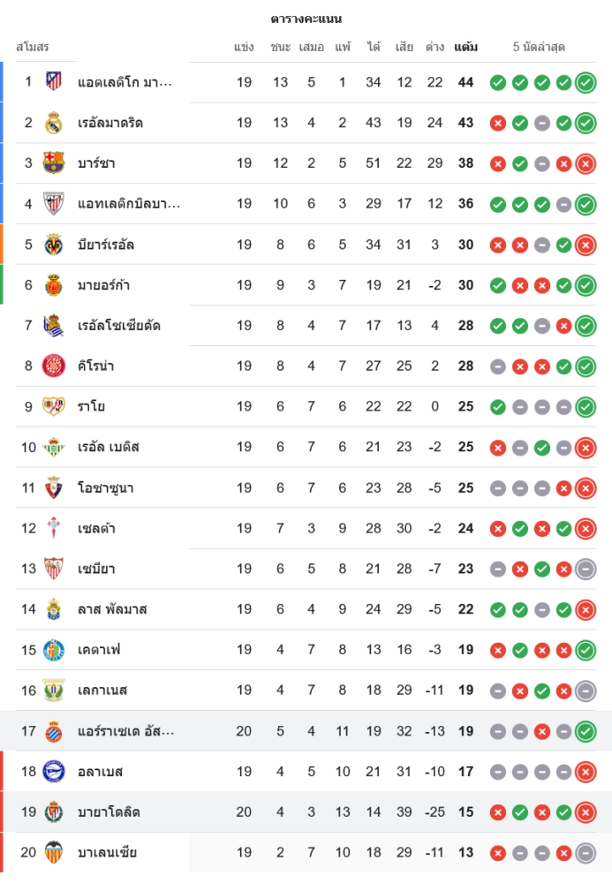Select the บายาโดลิด table row

pyautogui.click(x=306, y=811)
